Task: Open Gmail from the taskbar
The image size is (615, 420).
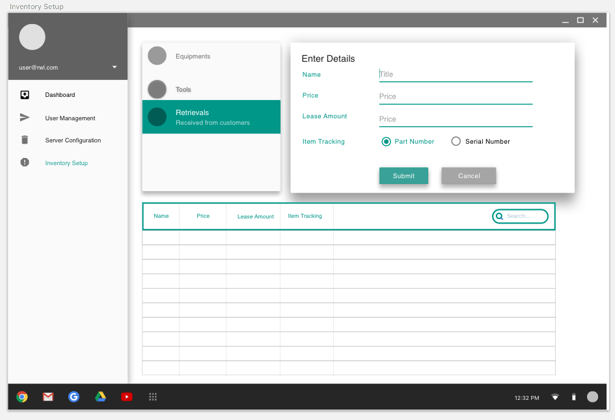Action: pyautogui.click(x=48, y=397)
